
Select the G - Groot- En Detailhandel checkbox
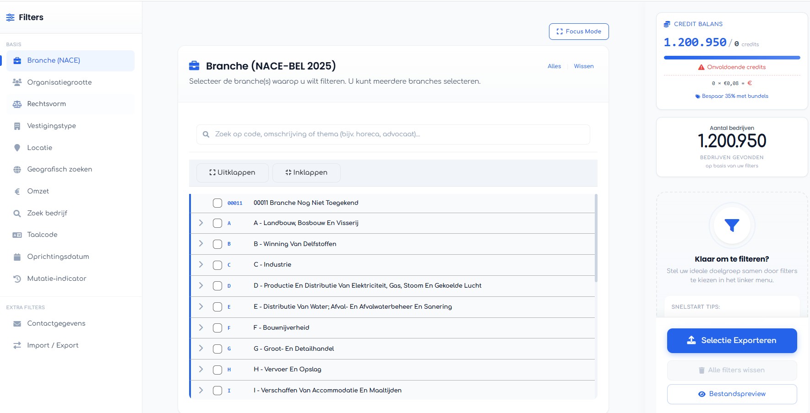click(x=217, y=349)
